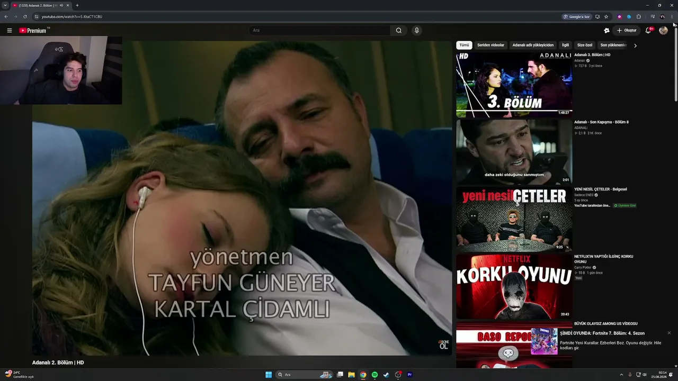
Task: Click the video title Adanalı 2. Bölüm | HD
Action: point(58,362)
